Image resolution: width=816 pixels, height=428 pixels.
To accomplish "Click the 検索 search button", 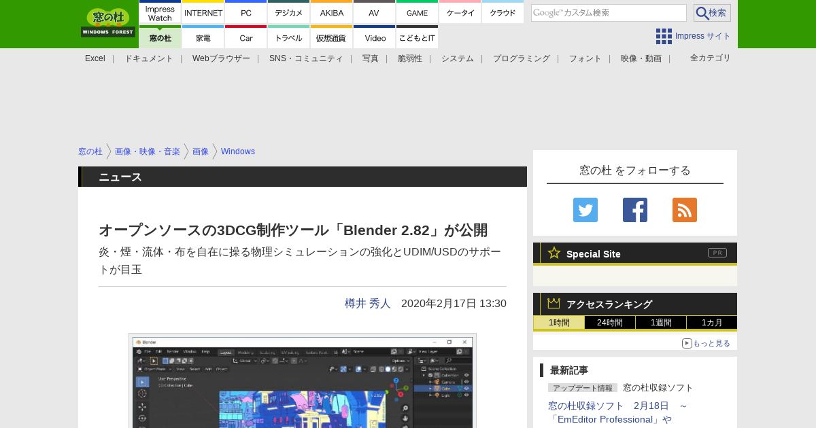I will [712, 13].
